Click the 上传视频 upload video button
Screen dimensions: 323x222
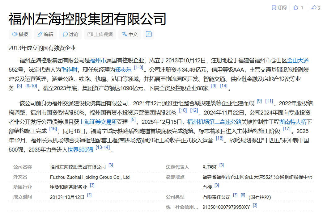pos(100,34)
